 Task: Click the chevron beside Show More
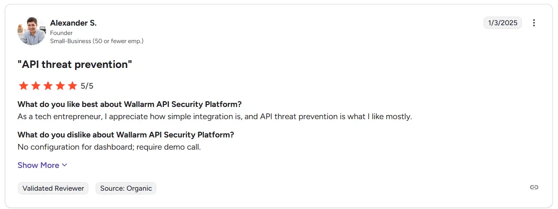[64, 165]
